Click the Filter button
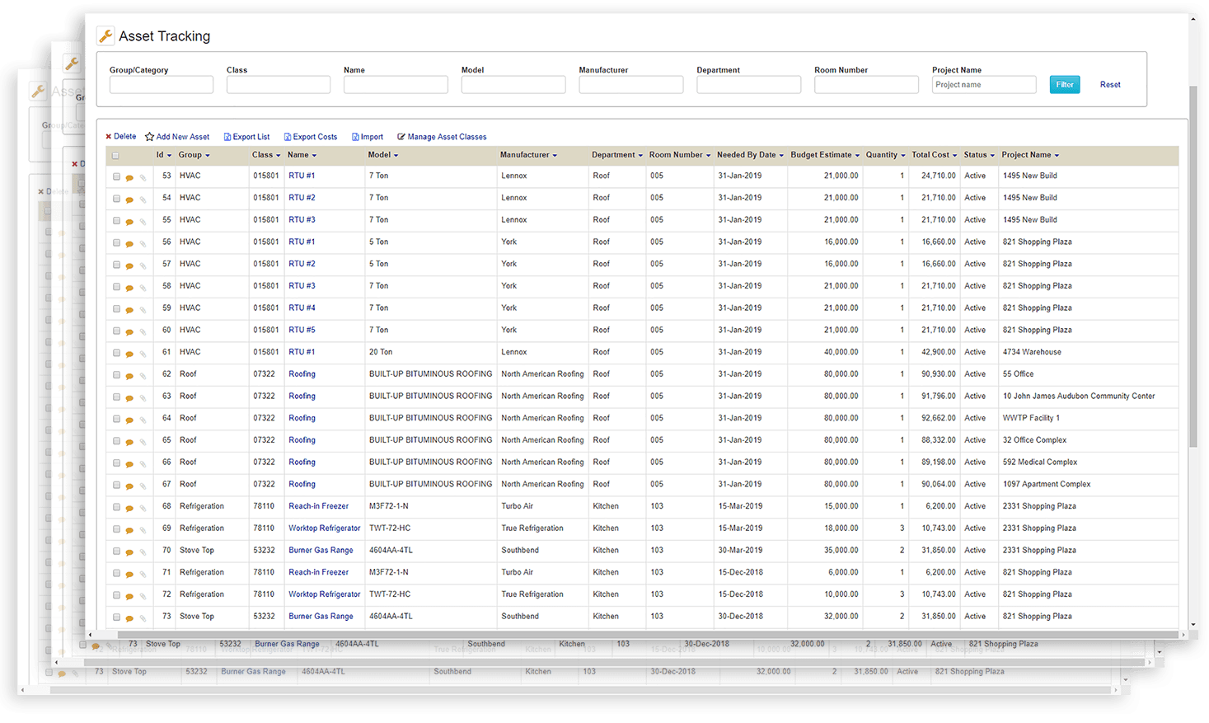 point(1064,84)
